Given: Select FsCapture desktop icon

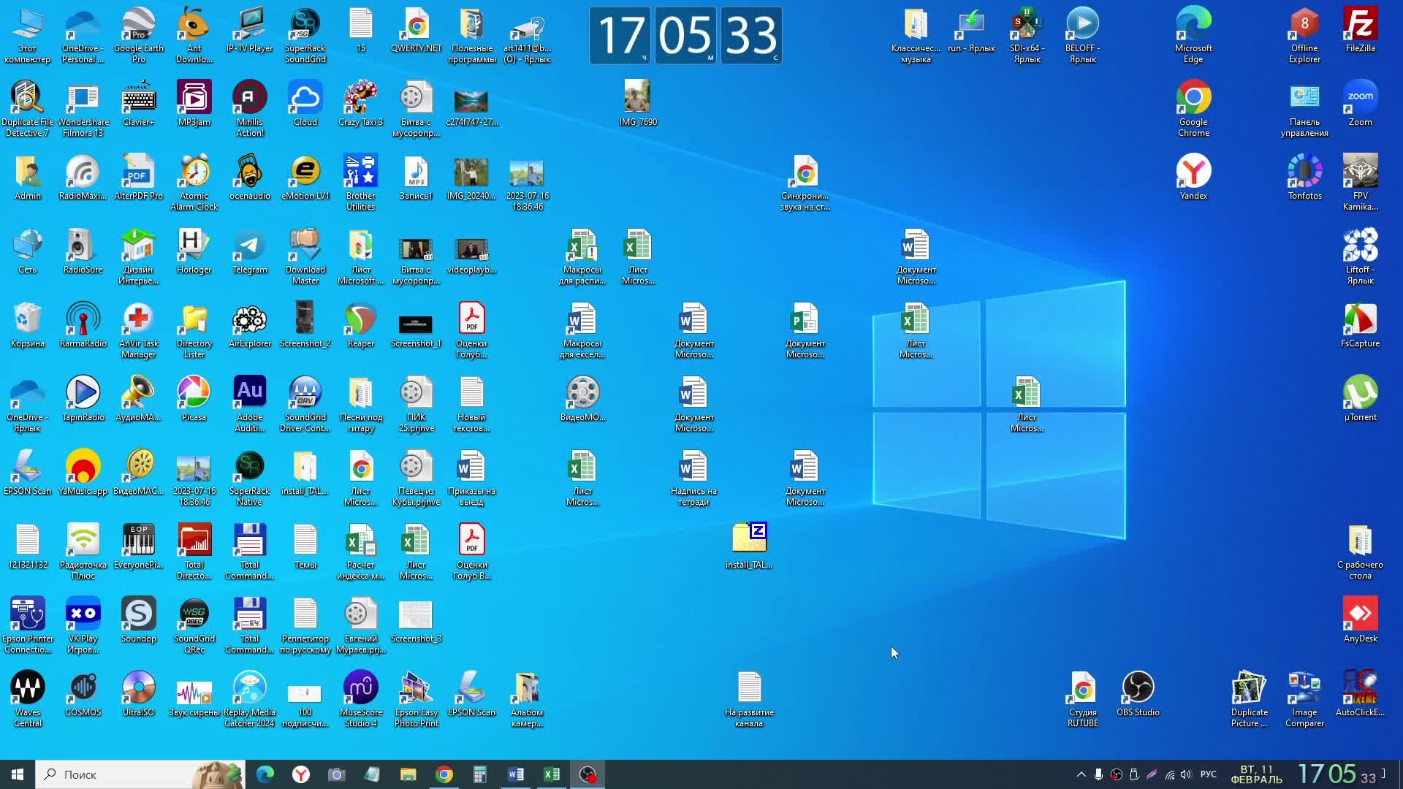Looking at the screenshot, I should tap(1360, 325).
